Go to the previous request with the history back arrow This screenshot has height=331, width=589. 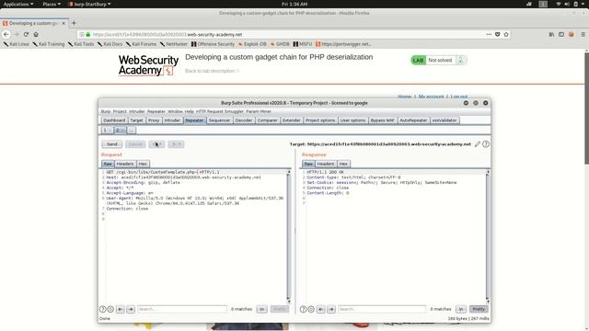[x=156, y=144]
